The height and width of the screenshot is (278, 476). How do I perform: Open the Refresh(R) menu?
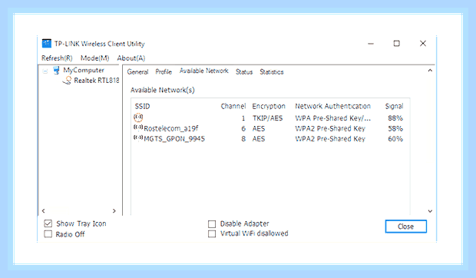click(57, 58)
